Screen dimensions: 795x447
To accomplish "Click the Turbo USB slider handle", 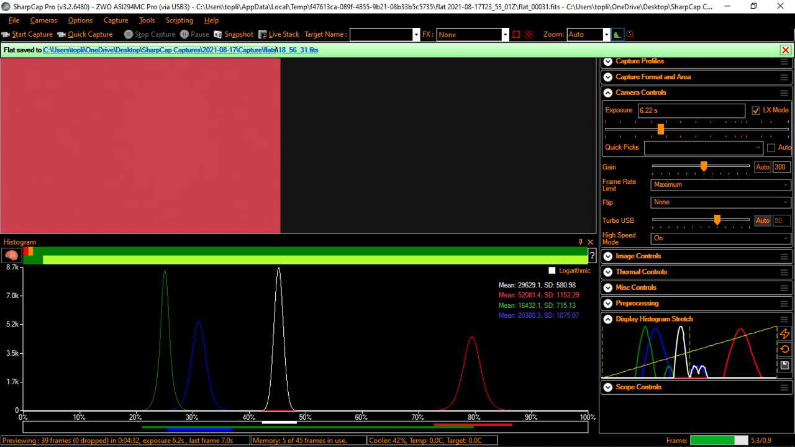I will [717, 220].
